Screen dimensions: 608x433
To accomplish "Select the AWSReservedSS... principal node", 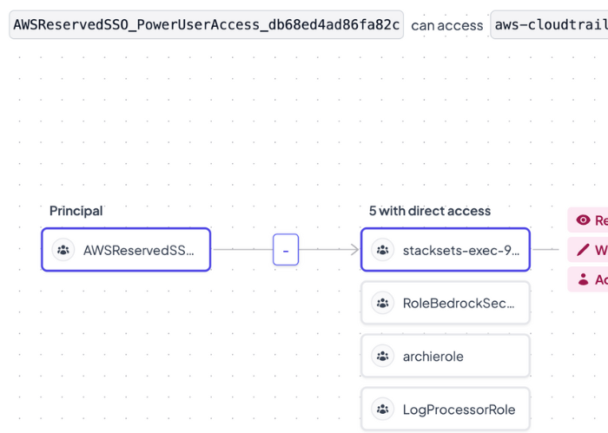I will click(126, 250).
